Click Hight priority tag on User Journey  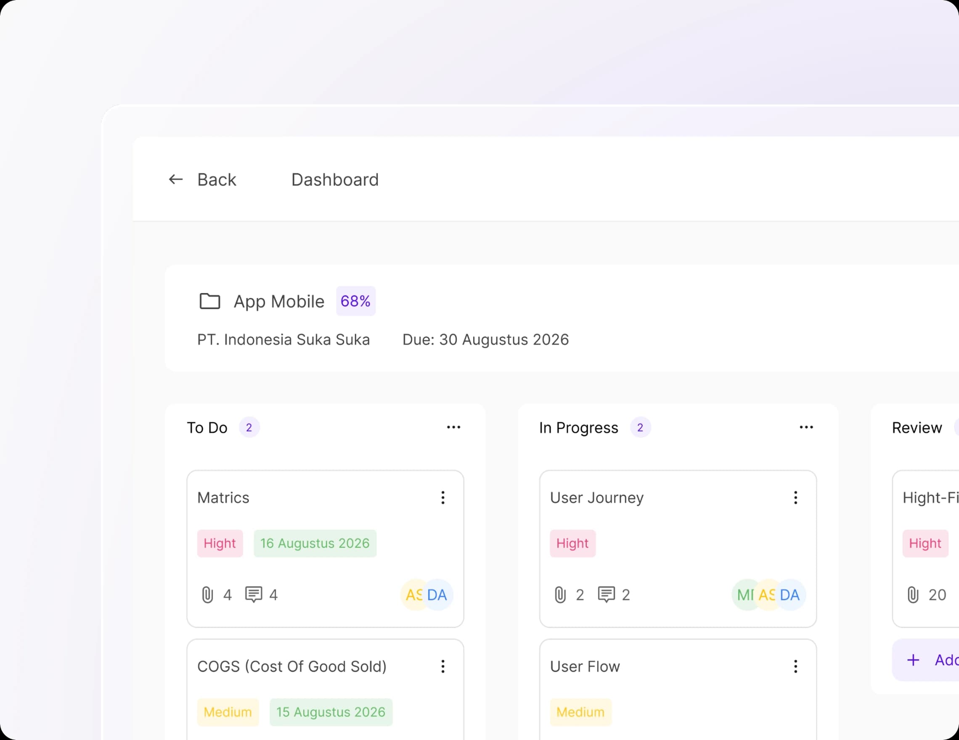click(572, 543)
